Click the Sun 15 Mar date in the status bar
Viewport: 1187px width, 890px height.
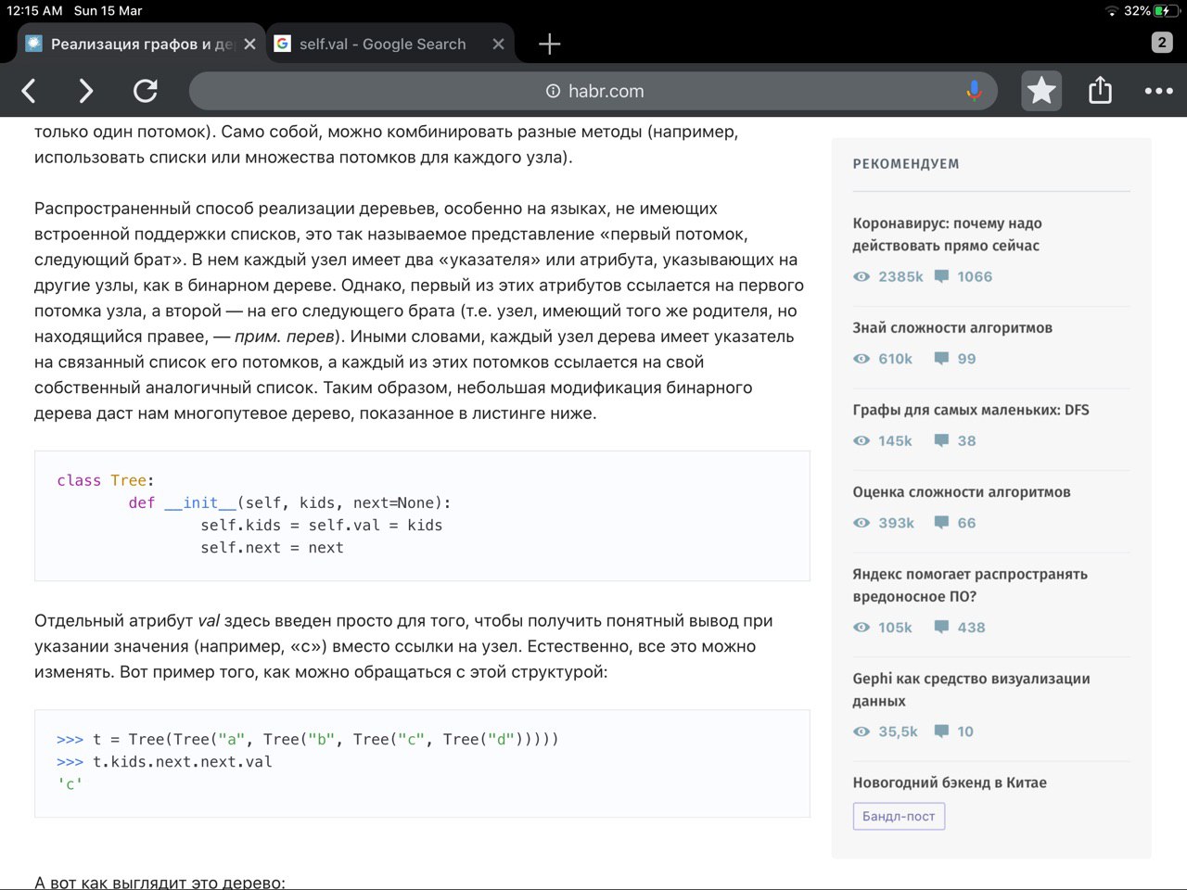[108, 11]
